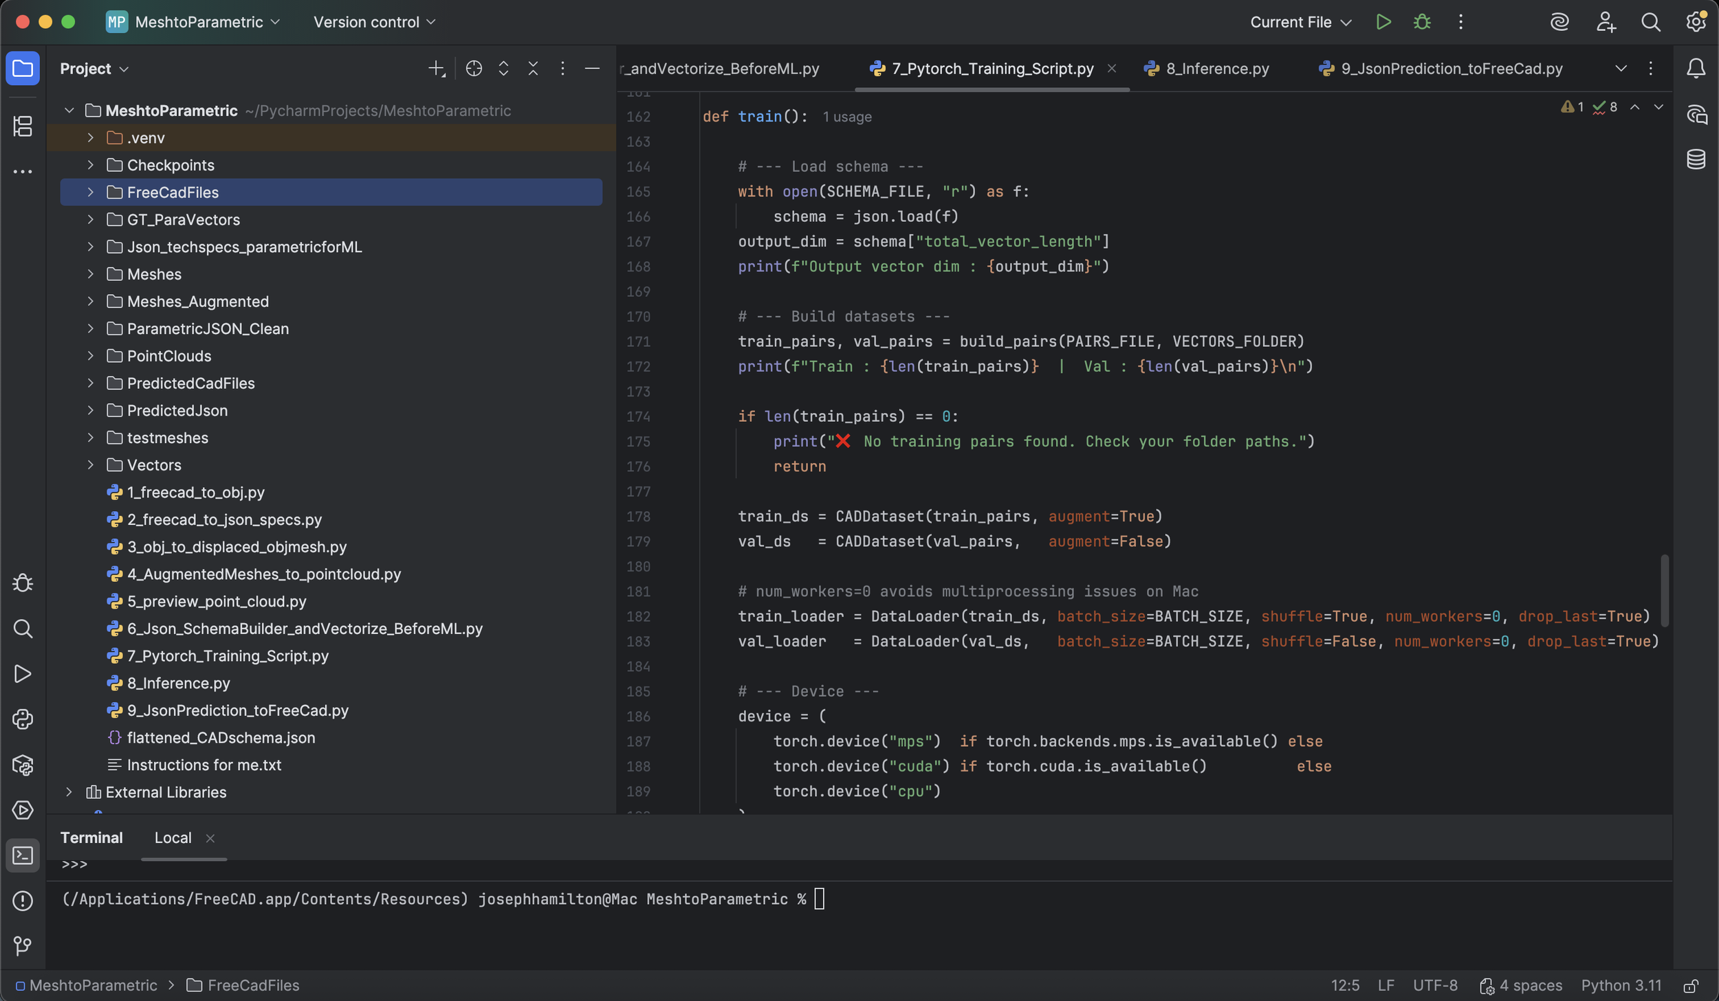Select opened file in Project tree
Image resolution: width=1719 pixels, height=1001 pixels.
tap(474, 68)
